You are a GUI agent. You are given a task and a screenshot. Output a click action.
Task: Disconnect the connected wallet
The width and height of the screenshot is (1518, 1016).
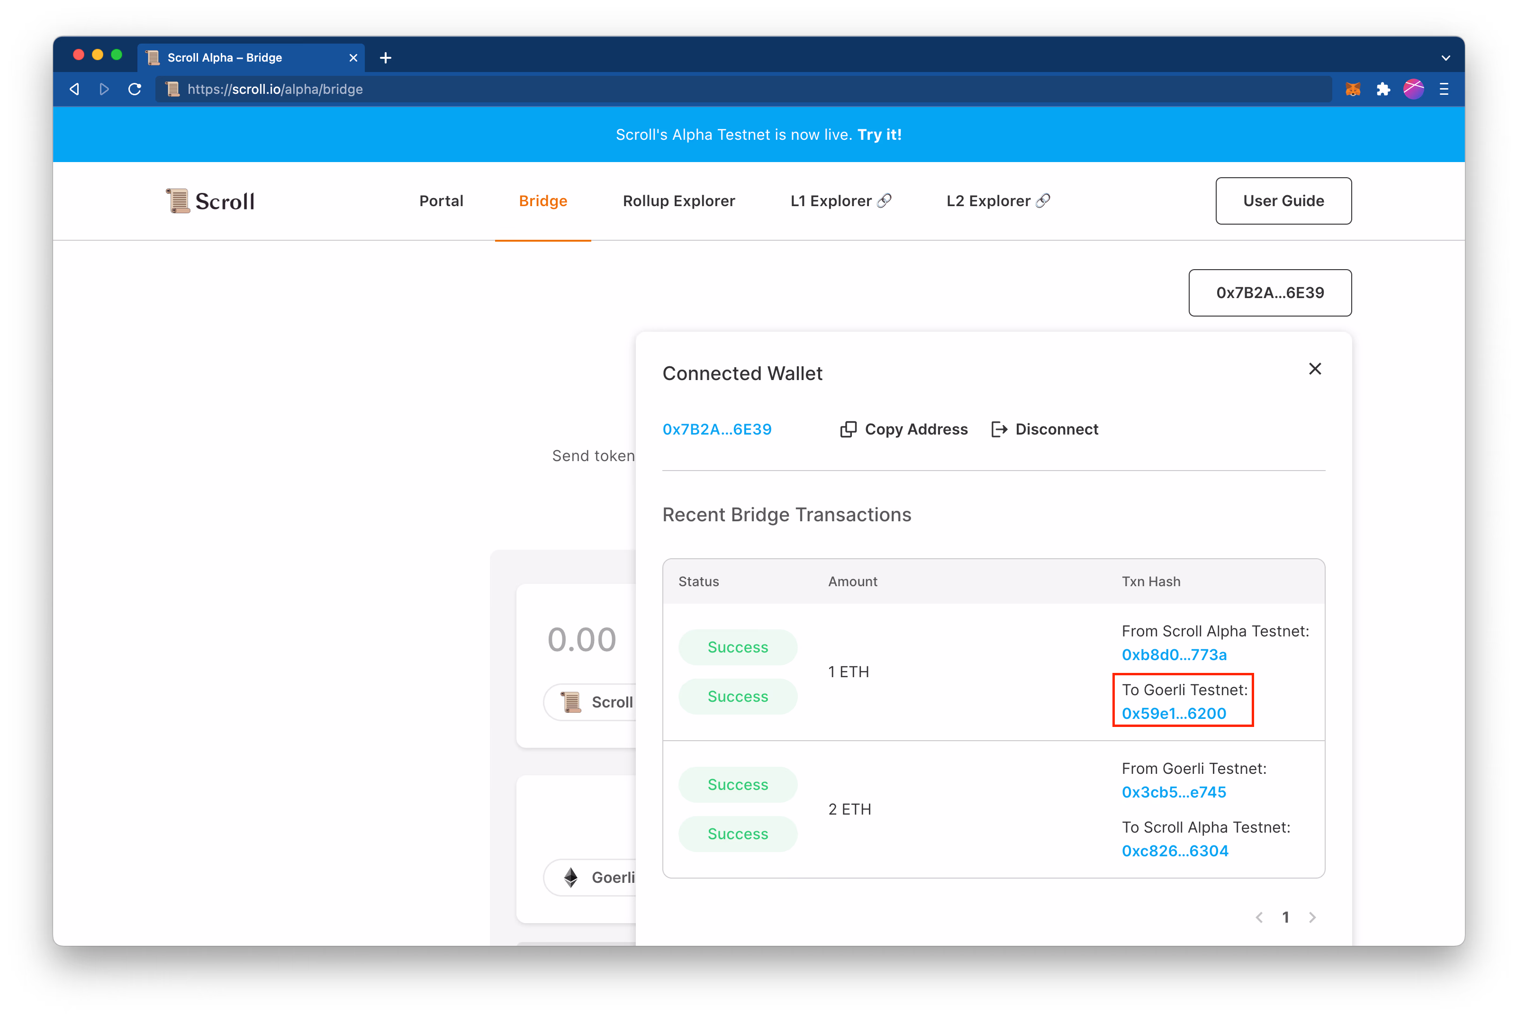(x=1045, y=430)
